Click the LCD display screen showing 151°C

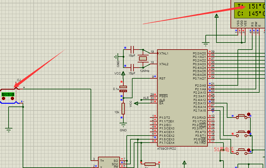point(250,10)
